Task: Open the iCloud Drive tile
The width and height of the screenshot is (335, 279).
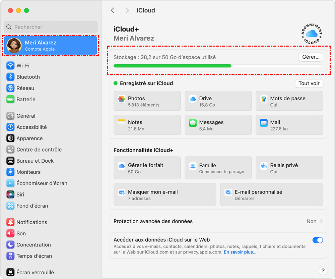Action: coord(218,101)
